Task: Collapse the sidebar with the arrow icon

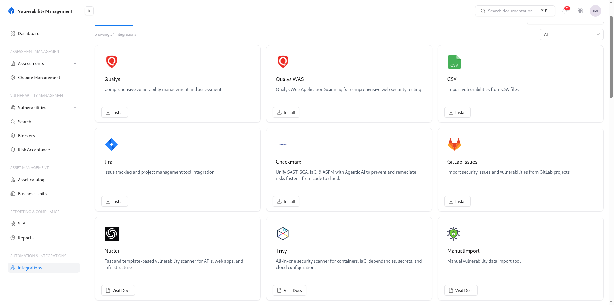Action: point(89,11)
